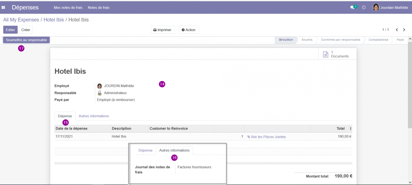Open the Notes de frais menu
The width and height of the screenshot is (412, 185).
(99, 8)
